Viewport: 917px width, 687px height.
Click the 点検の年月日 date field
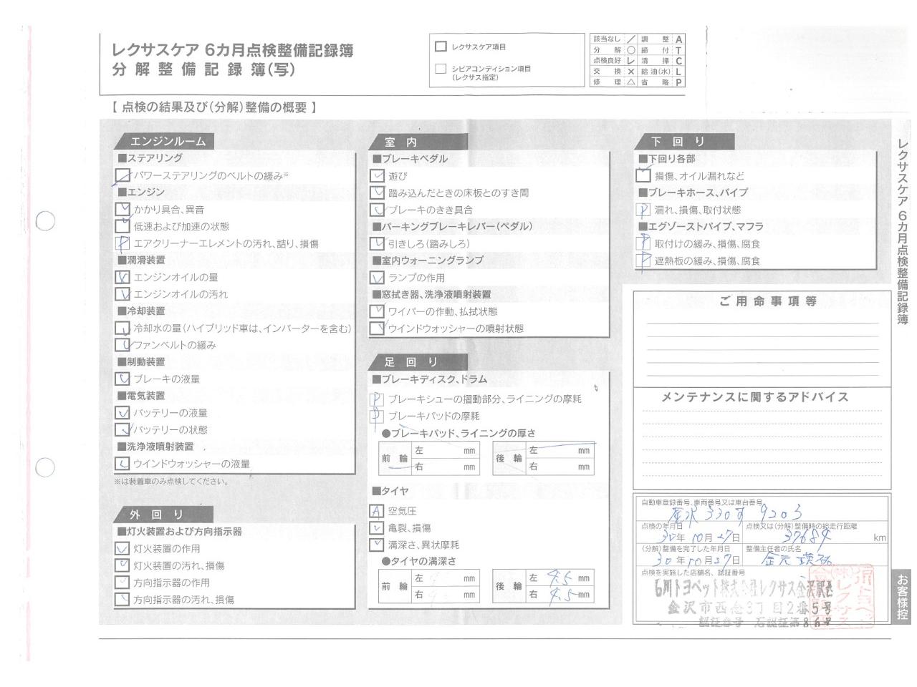tap(690, 533)
